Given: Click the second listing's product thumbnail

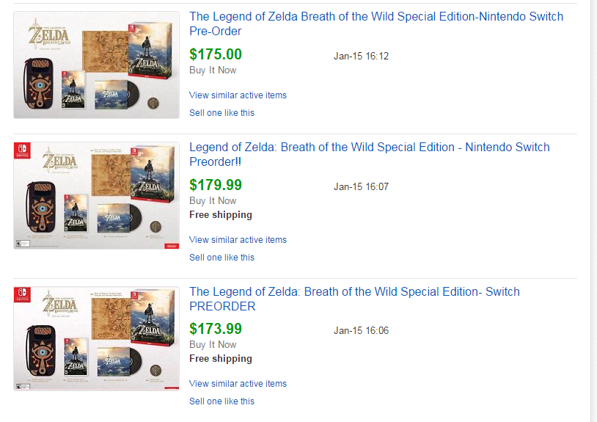Looking at the screenshot, I should [x=96, y=195].
